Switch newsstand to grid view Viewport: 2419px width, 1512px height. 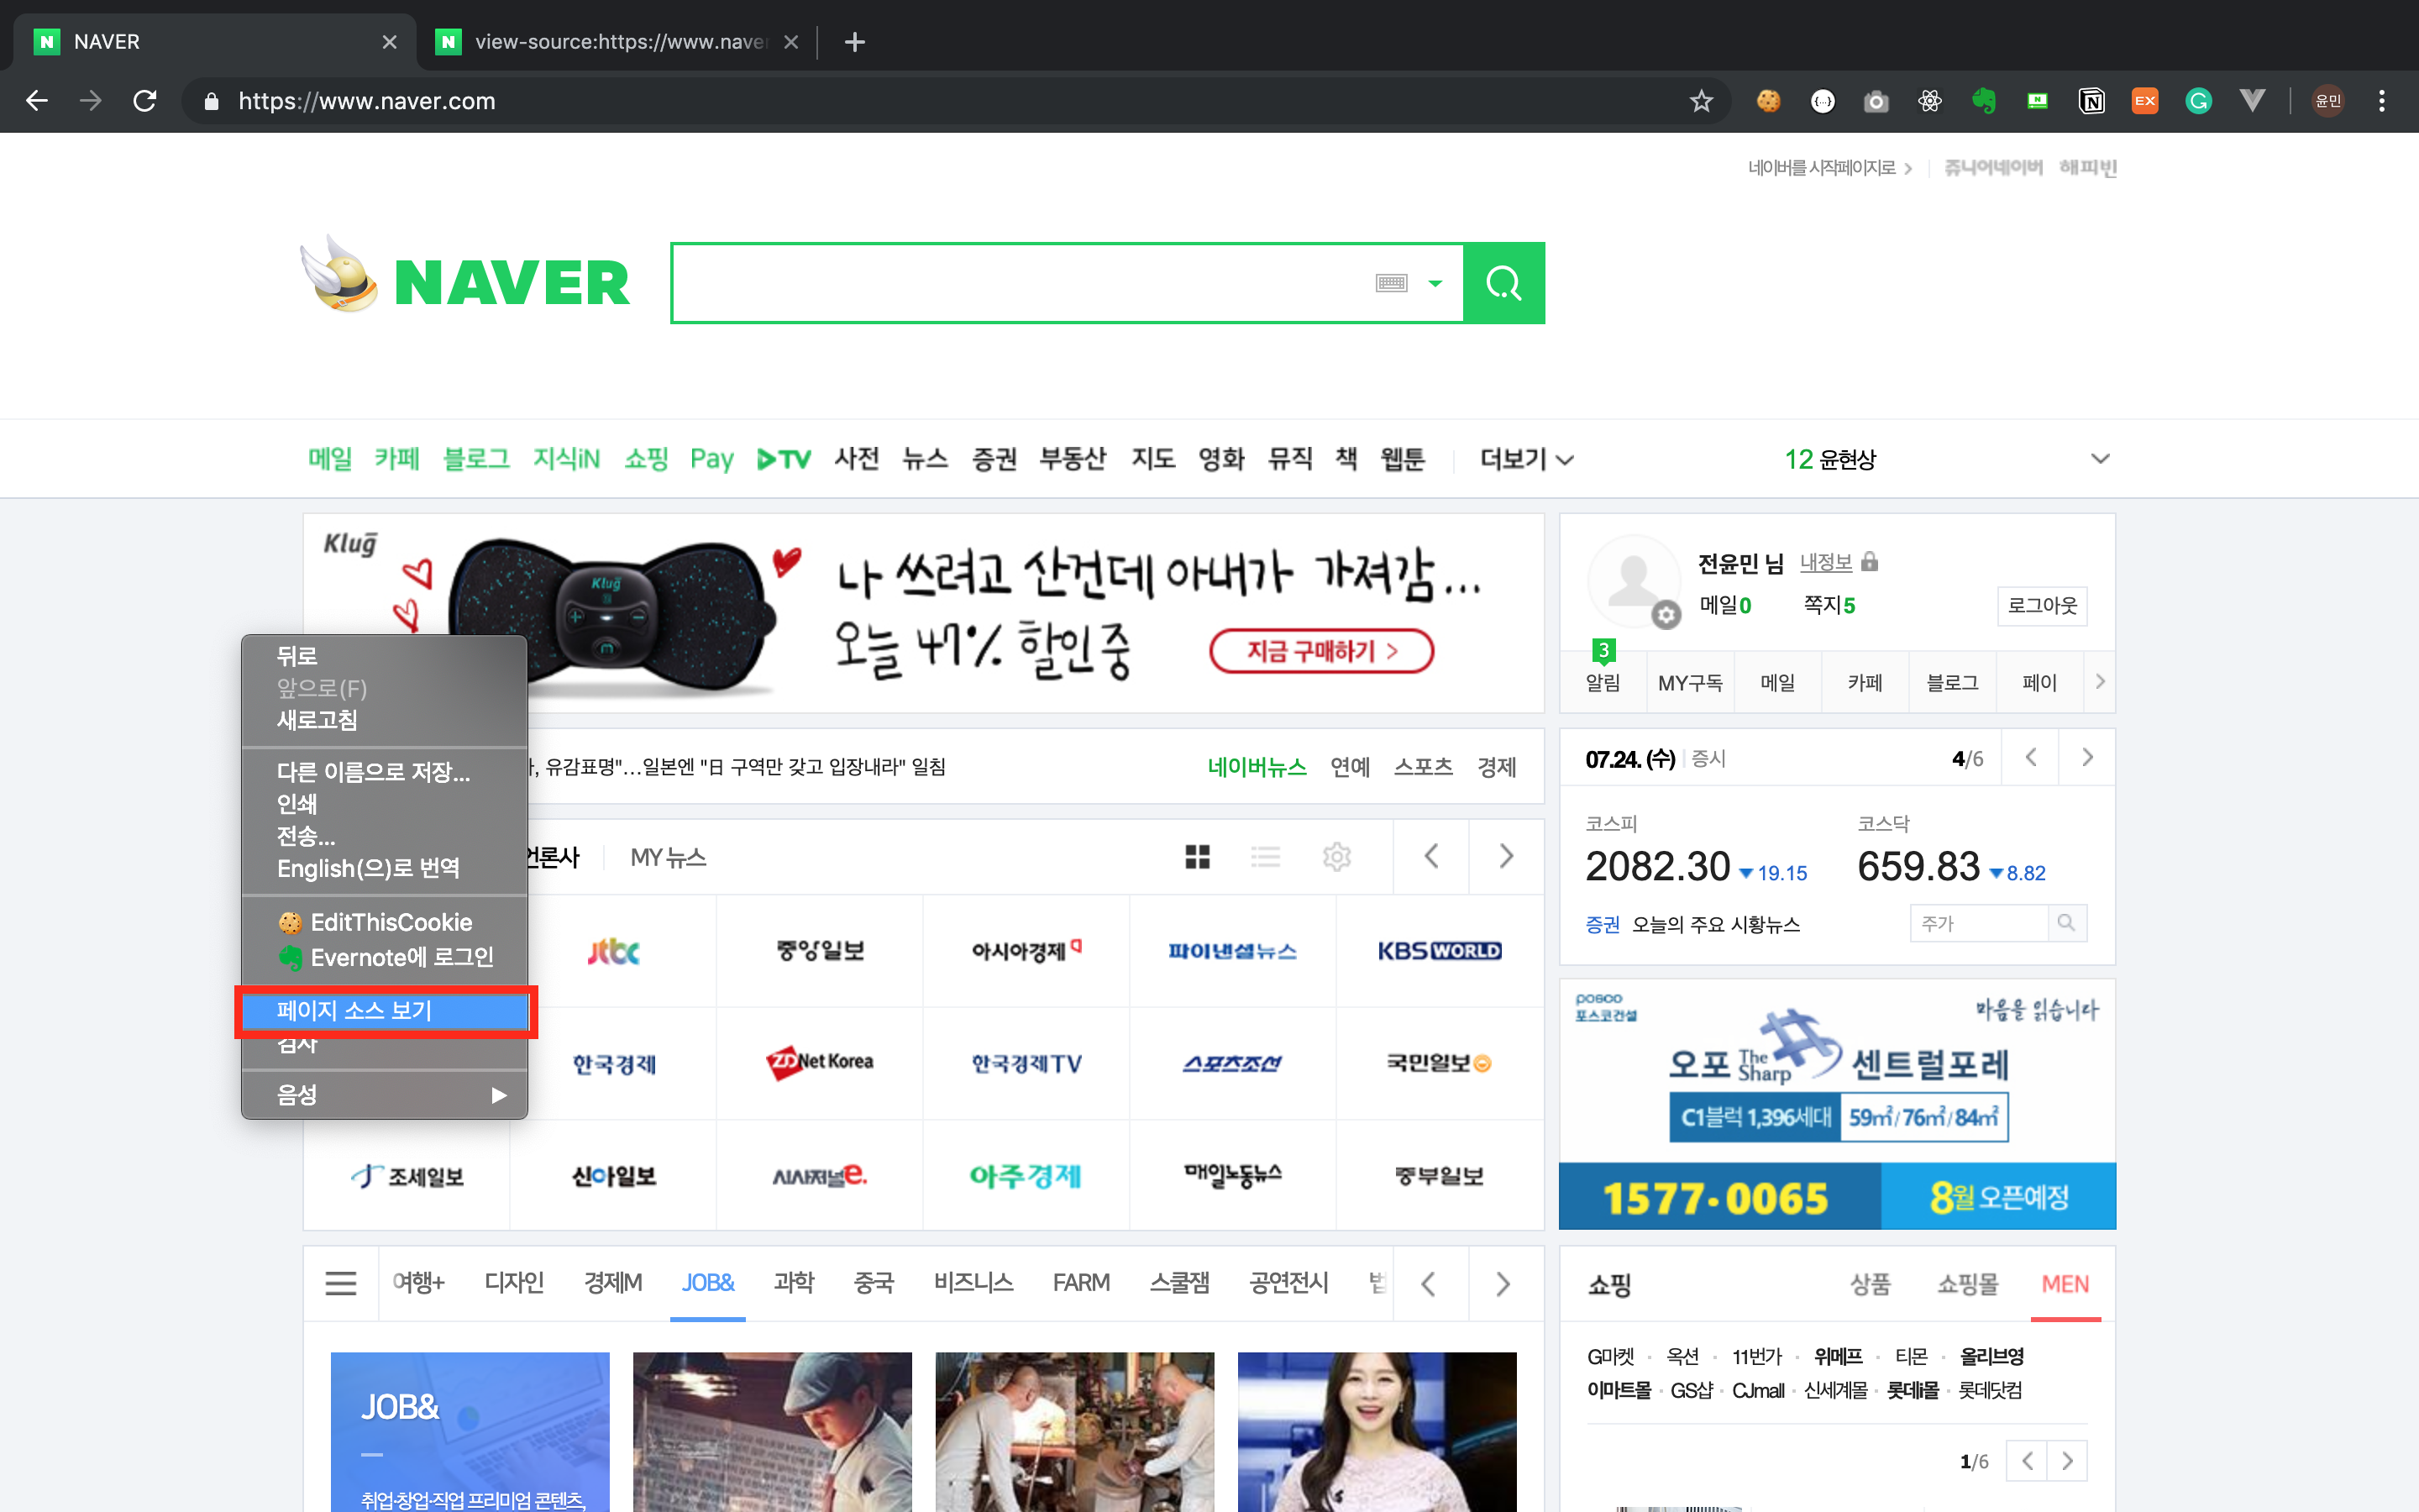tap(1198, 857)
